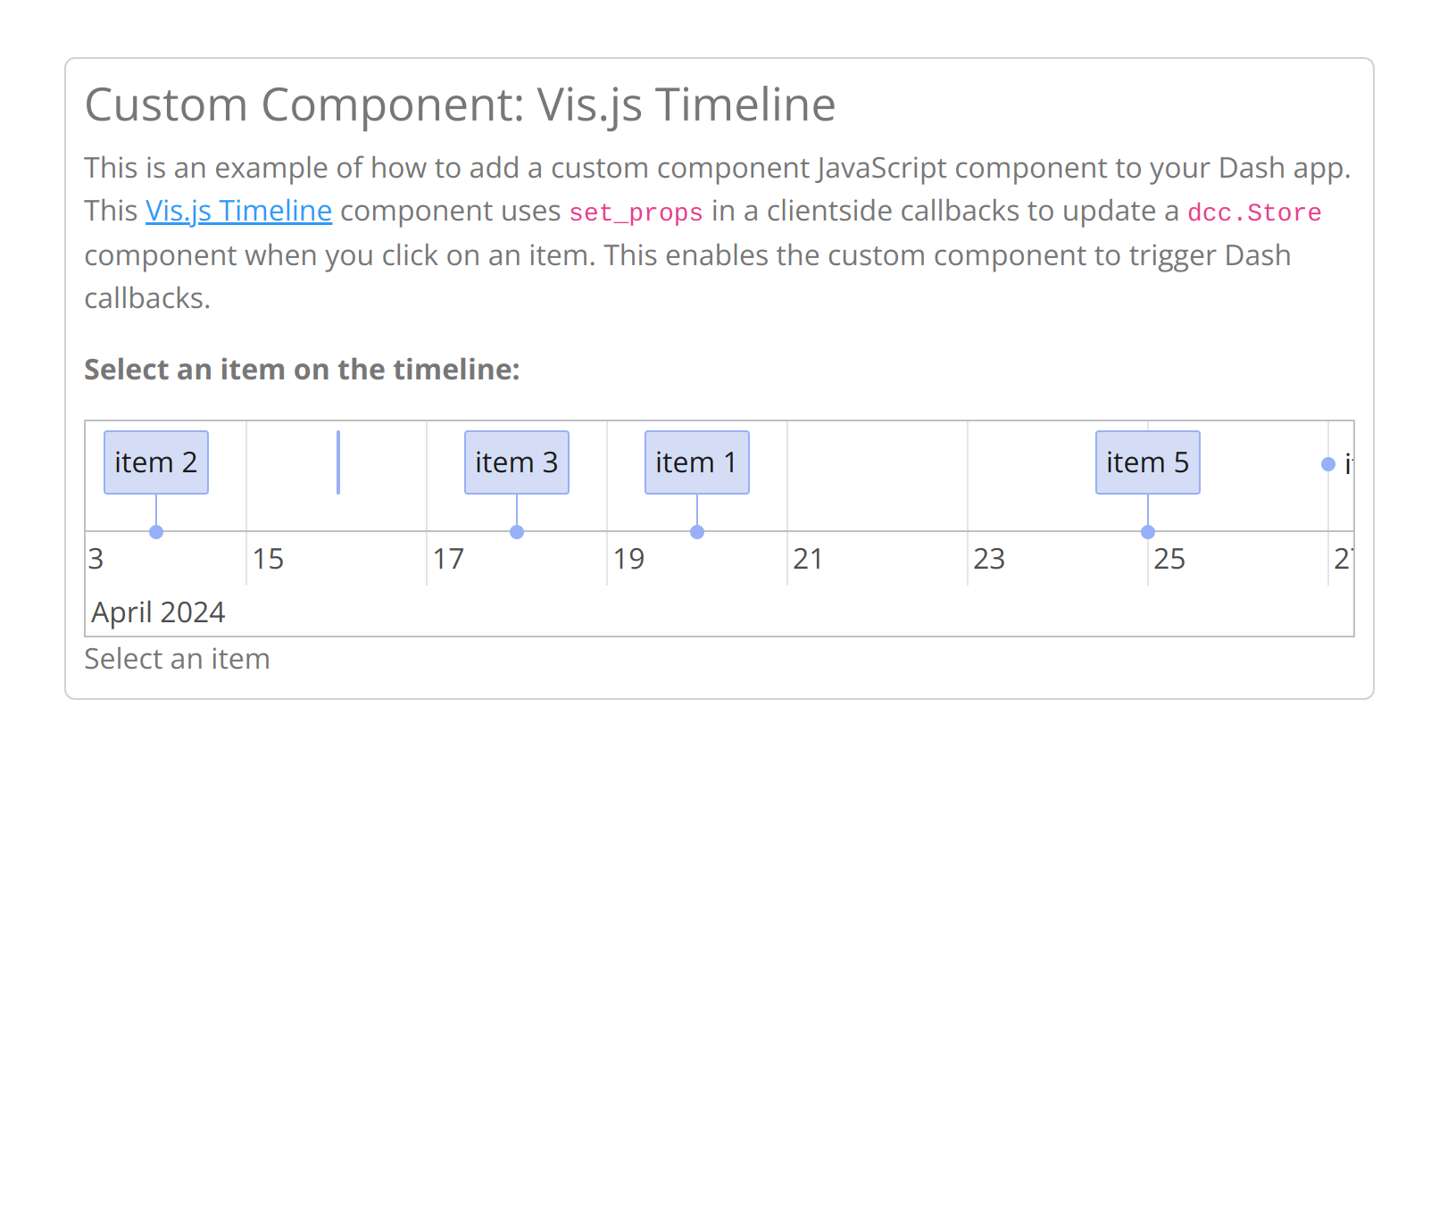Select item 3 on the timeline
The width and height of the screenshot is (1439, 1207).
click(517, 462)
